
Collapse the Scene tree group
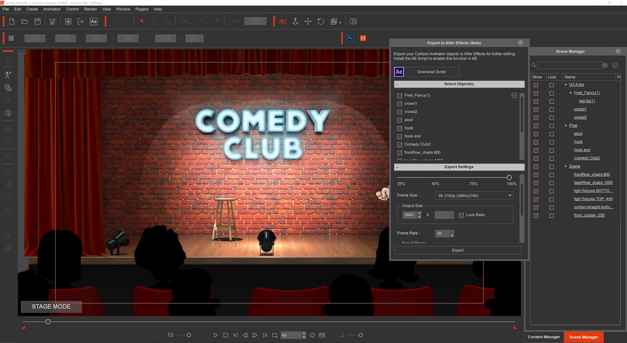[566, 166]
